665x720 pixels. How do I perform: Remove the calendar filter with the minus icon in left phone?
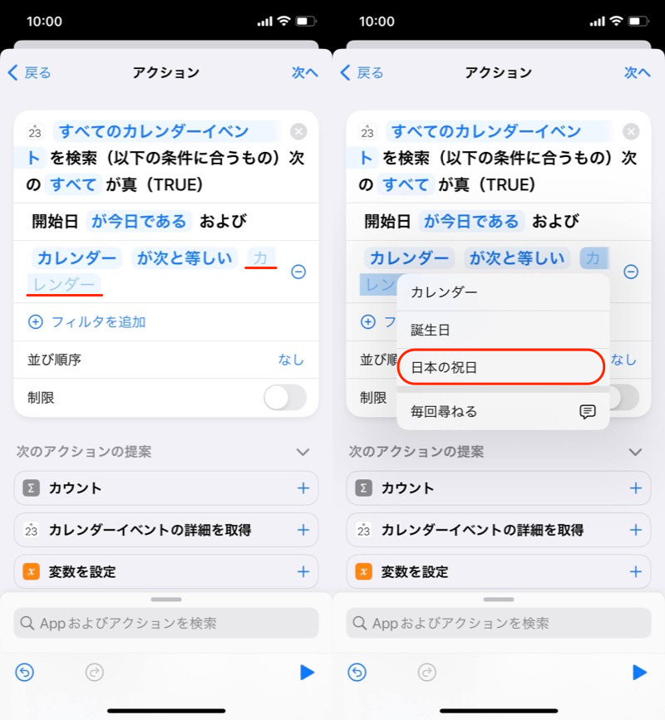coord(298,272)
